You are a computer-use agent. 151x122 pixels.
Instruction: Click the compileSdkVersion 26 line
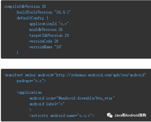click(25, 6)
